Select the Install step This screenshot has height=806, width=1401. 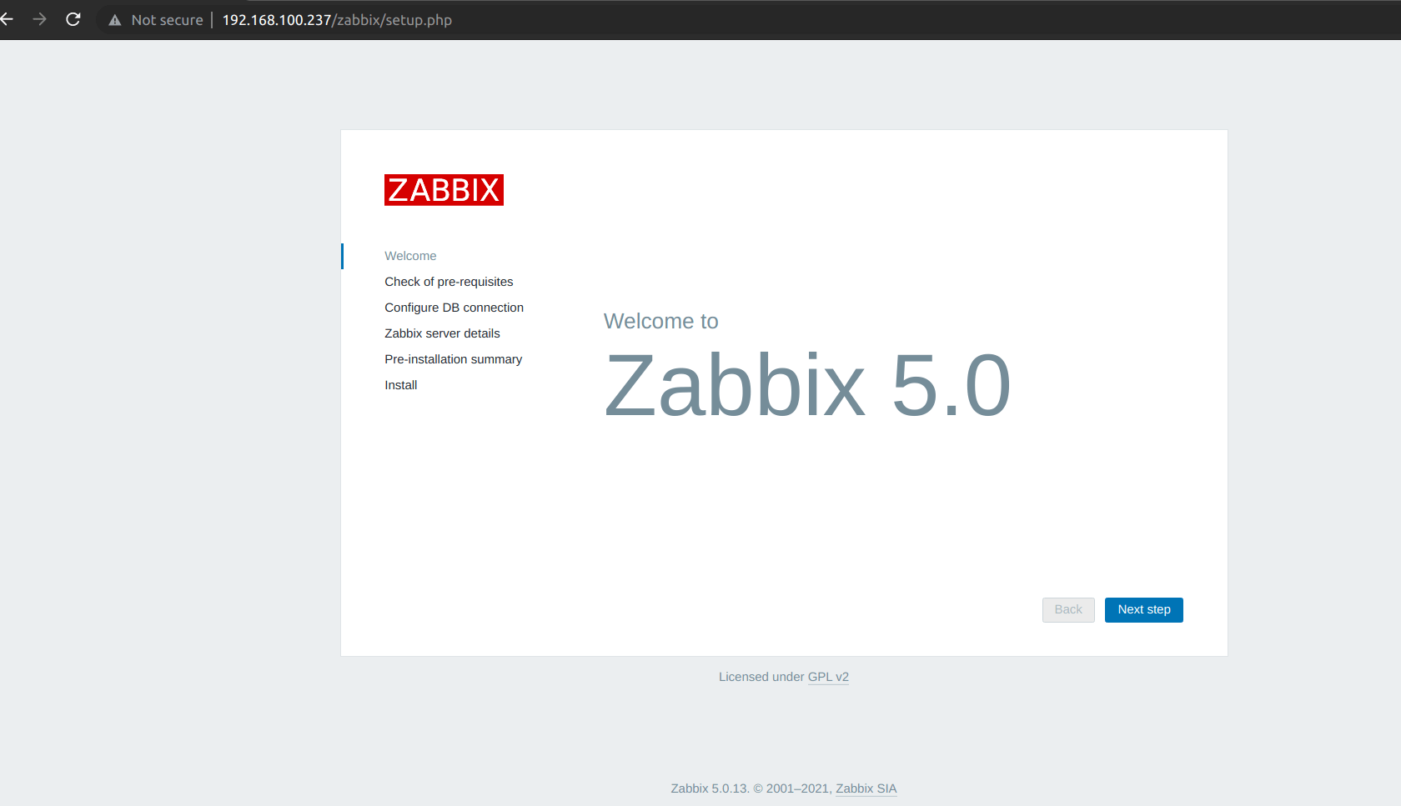[400, 385]
